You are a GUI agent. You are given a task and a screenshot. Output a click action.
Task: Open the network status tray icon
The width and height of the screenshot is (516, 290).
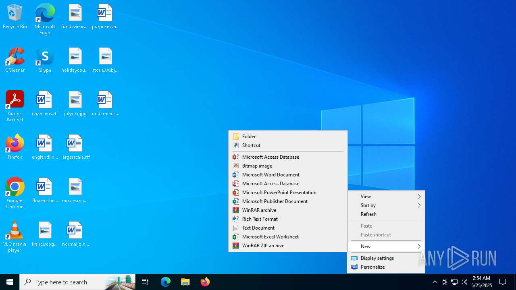(x=454, y=282)
